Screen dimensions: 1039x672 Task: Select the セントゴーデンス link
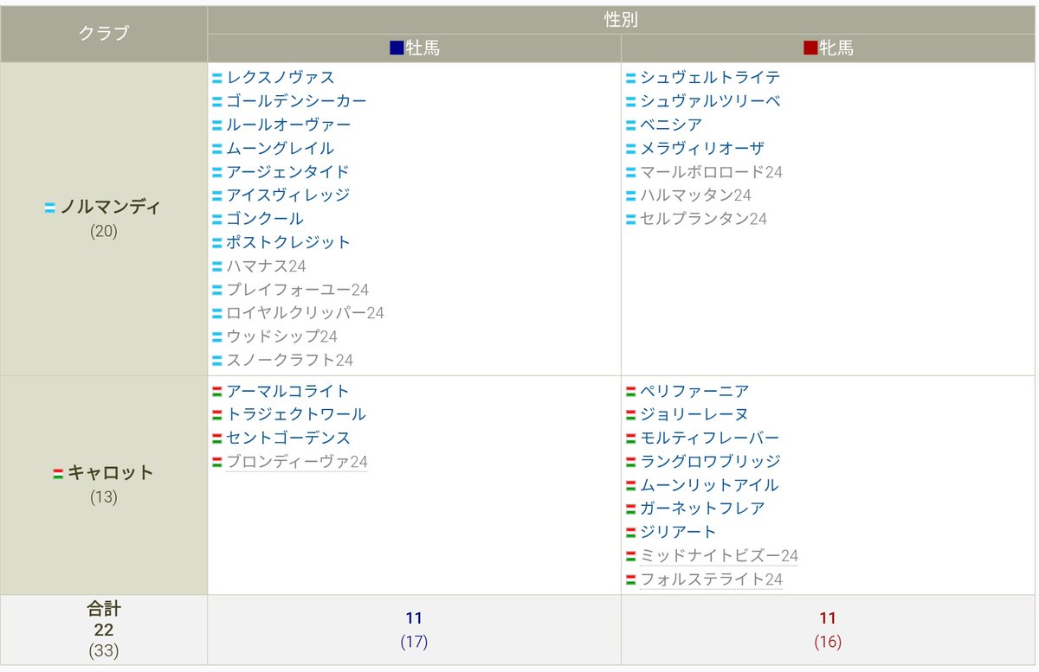(287, 438)
